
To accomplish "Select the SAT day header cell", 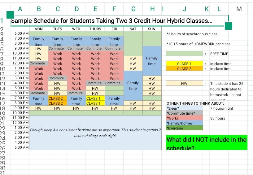I will (x=133, y=29).
